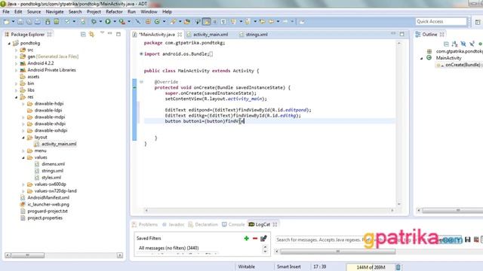Click the Print toolbar icon
Screen dimensions: 483x271
coord(38,22)
